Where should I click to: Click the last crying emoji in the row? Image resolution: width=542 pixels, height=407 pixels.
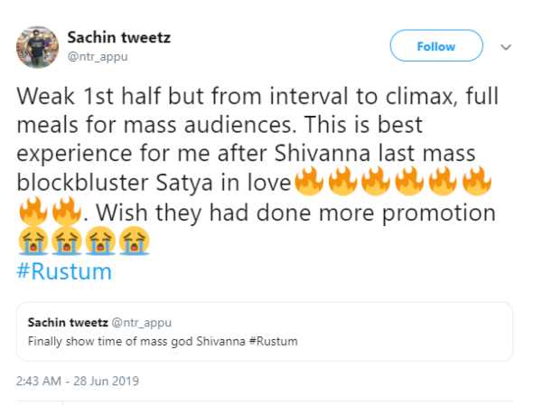134,242
